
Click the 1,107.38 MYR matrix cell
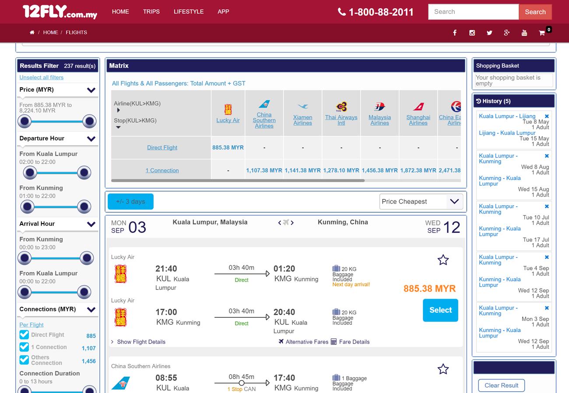pos(264,170)
